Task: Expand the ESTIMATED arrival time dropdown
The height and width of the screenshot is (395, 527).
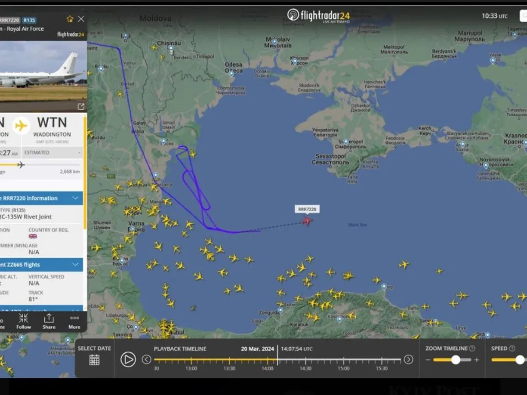Action: click(79, 153)
